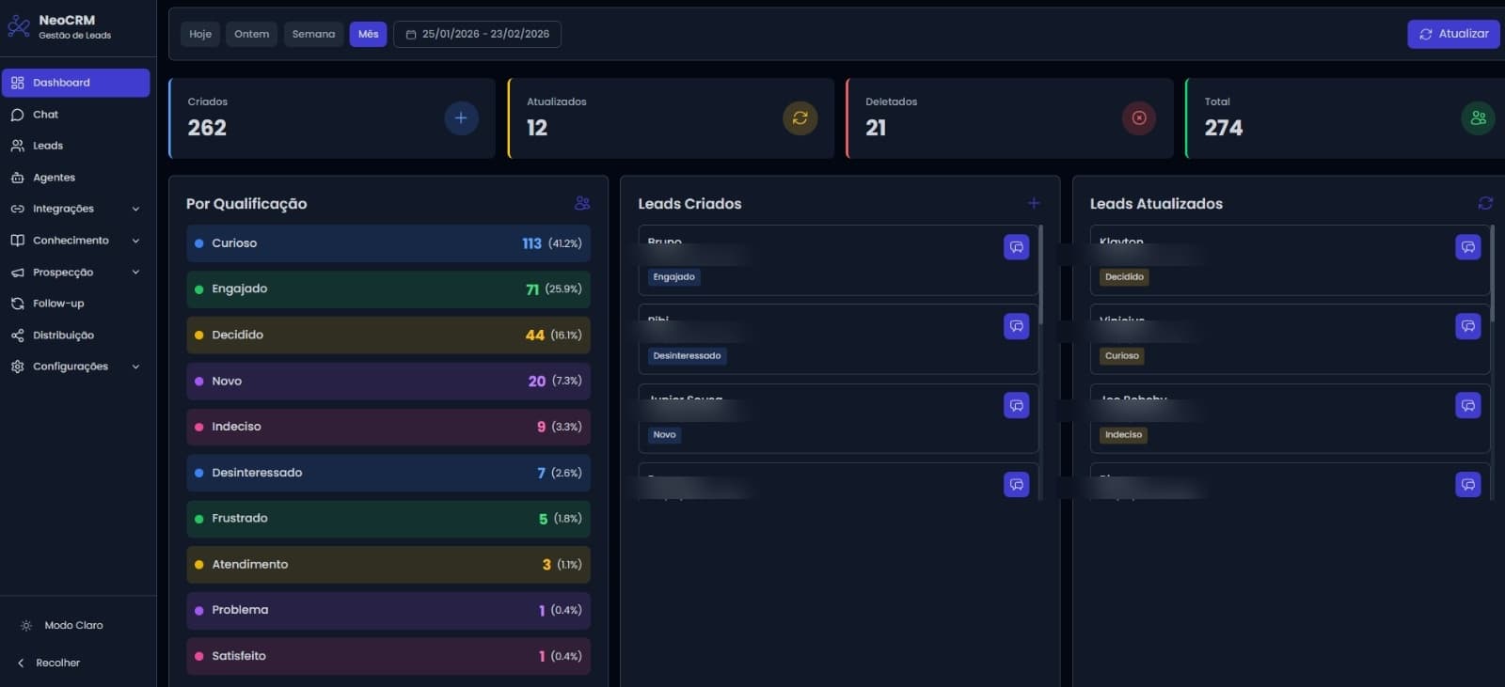Open chat for the Novo lead in Leads Criados
Viewport: 1505px width, 687px height.
pos(1017,405)
